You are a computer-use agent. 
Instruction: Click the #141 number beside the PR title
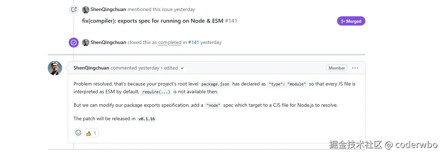tap(231, 21)
